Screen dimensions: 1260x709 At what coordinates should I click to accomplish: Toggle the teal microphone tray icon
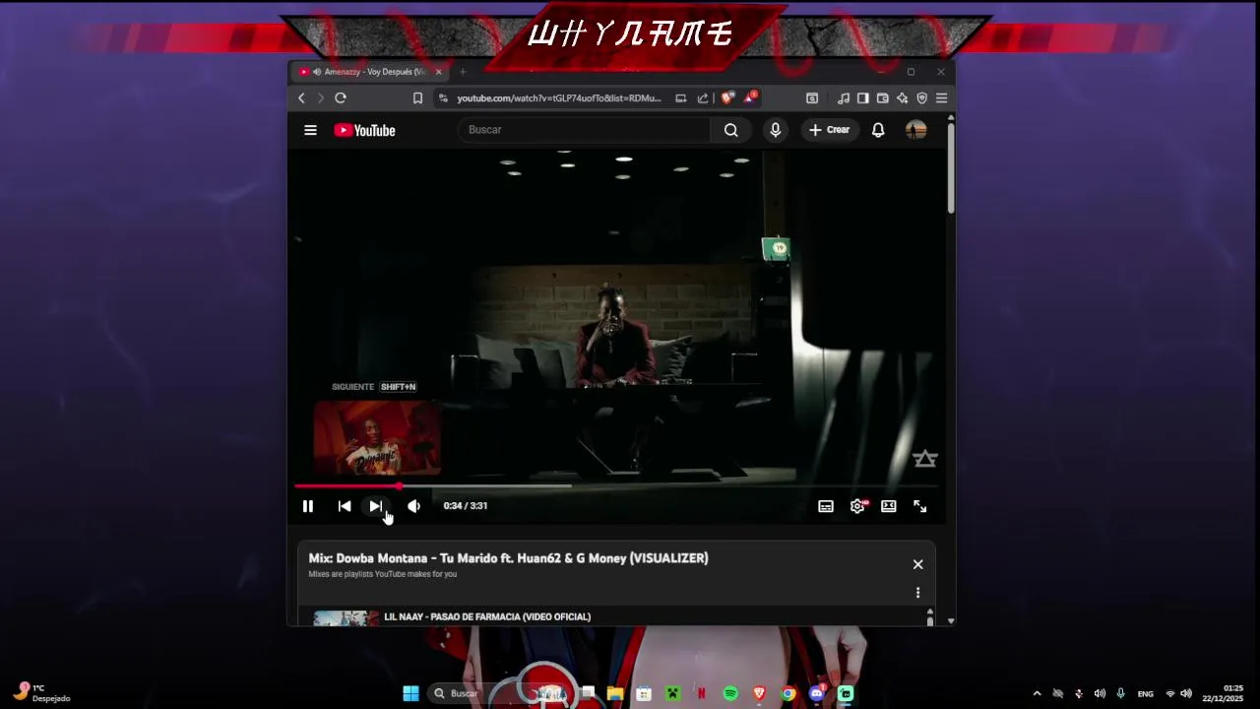point(1120,693)
